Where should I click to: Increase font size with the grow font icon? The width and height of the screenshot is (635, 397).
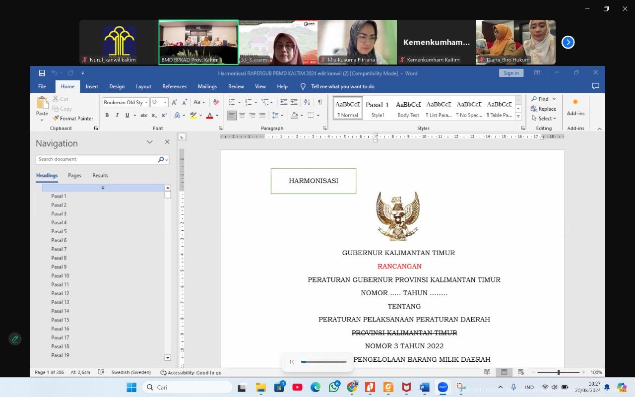174,102
